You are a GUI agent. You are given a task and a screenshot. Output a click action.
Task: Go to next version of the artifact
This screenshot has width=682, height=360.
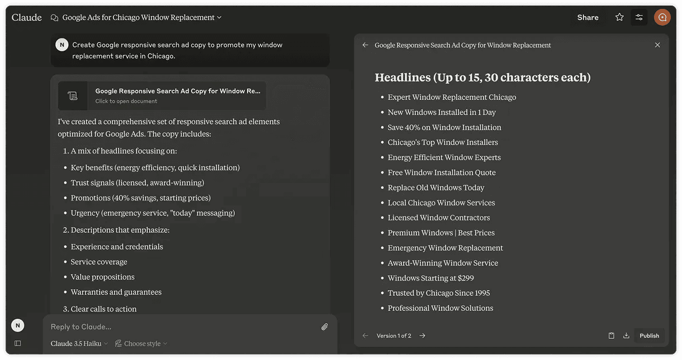423,335
